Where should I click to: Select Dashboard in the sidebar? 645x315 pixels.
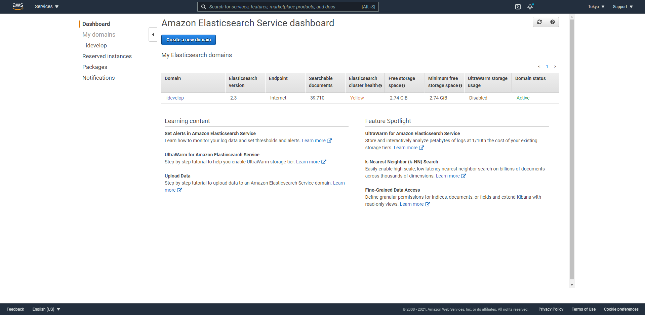(96, 24)
